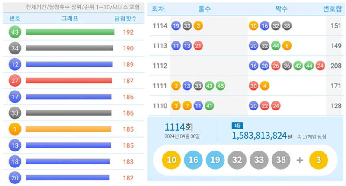Click the win count 192

pos(128,32)
